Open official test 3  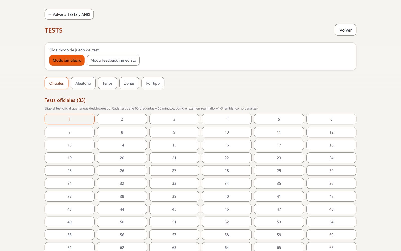pos(174,119)
